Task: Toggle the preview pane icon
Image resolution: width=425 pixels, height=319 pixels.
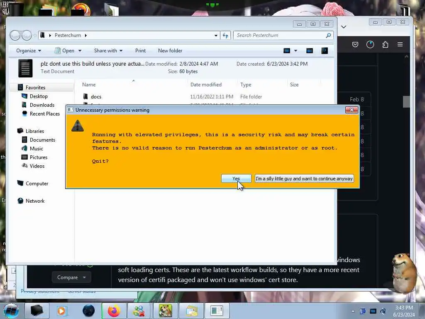Action: click(310, 51)
